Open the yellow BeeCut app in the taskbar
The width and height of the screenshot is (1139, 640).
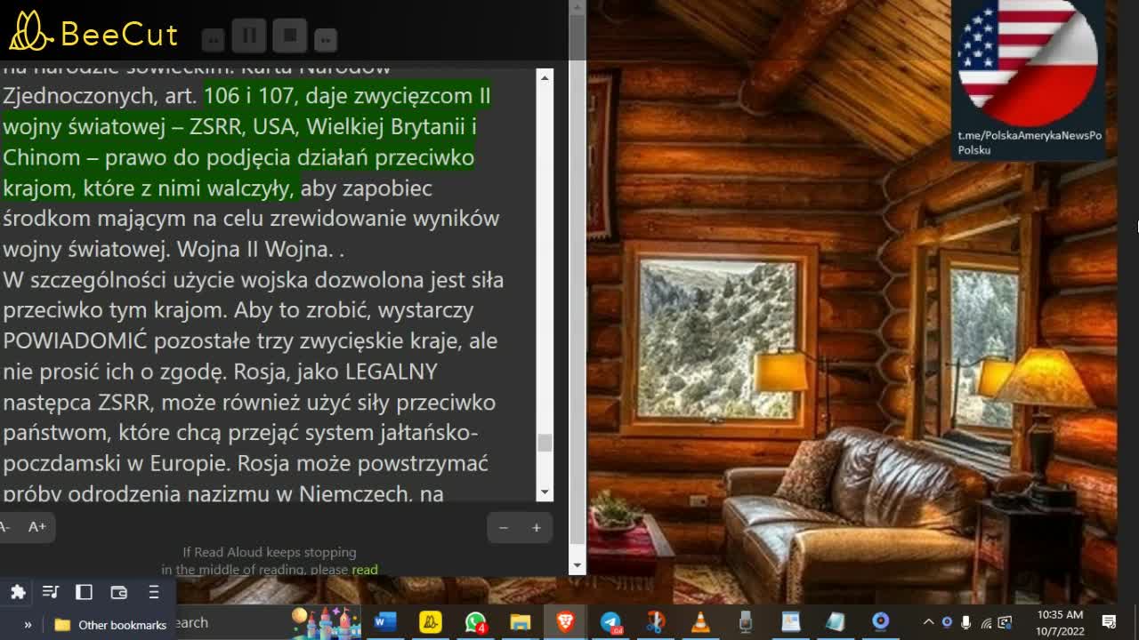point(431,622)
